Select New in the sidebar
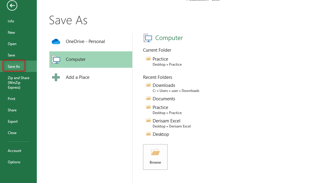The width and height of the screenshot is (316, 183). [11, 33]
